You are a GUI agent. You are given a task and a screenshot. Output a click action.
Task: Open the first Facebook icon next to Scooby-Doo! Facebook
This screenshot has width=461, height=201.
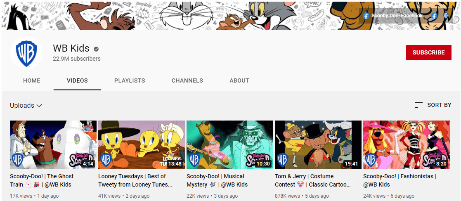[x=366, y=16]
